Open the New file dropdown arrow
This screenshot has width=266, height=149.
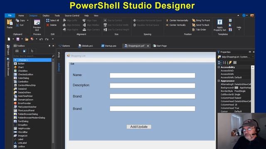tap(13, 39)
